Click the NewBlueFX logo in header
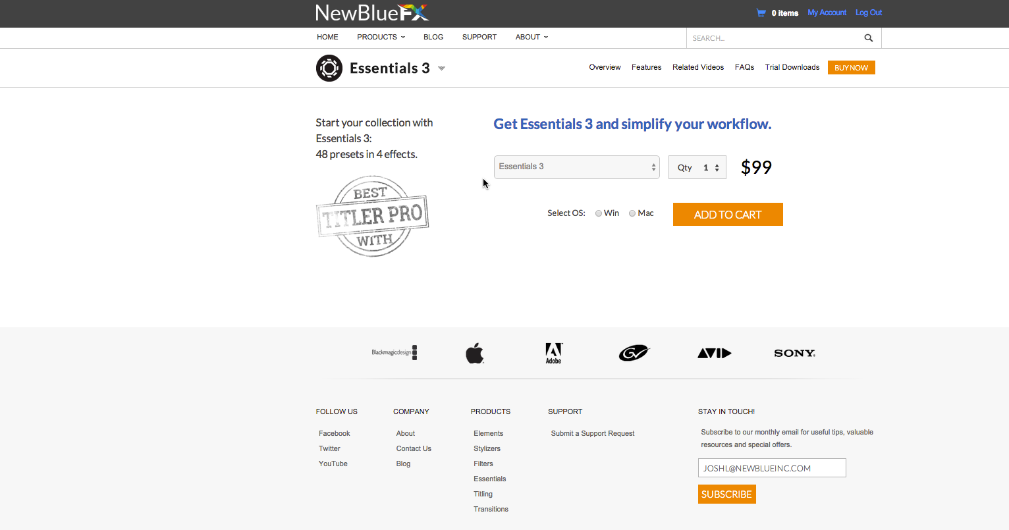The width and height of the screenshot is (1009, 530). (371, 13)
